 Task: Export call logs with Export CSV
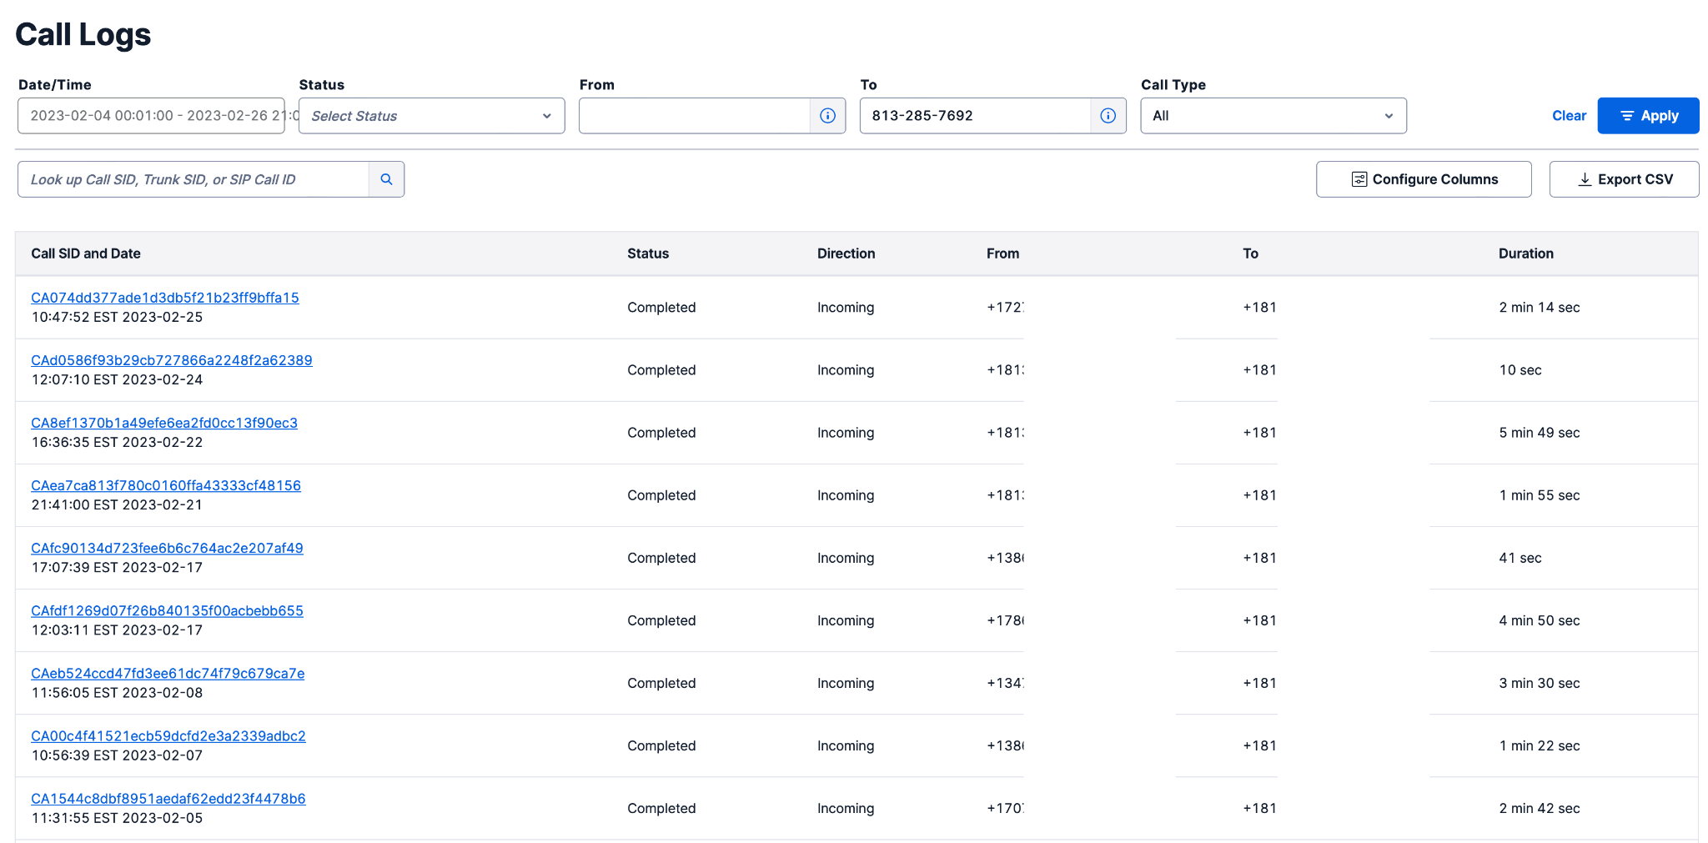[1623, 179]
